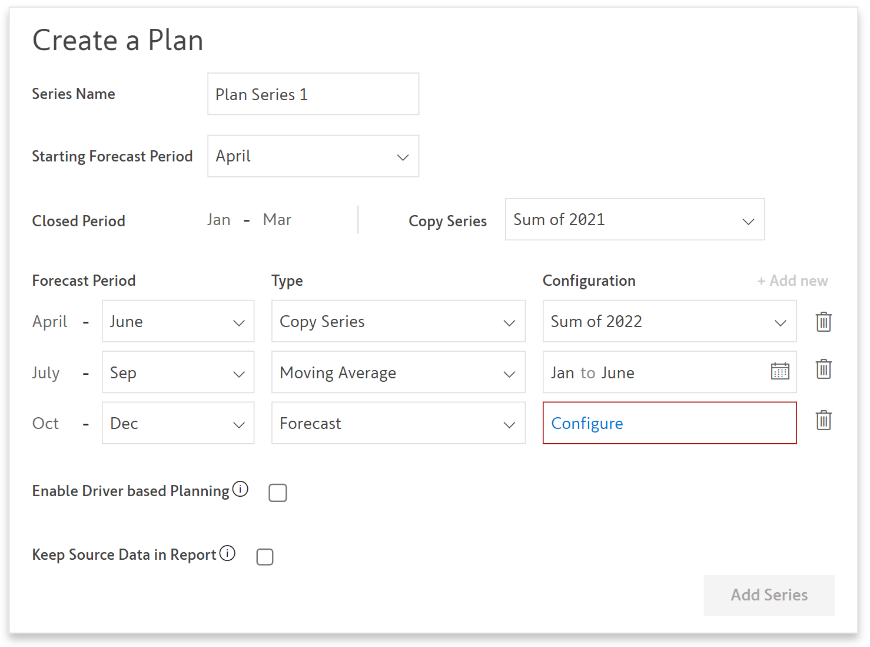Delete the July to Sep forecast row
870x647 pixels.
click(x=823, y=369)
